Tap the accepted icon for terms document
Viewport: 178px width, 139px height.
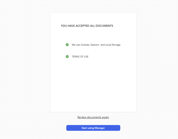point(67,57)
